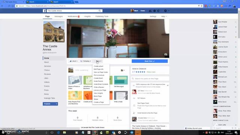The height and width of the screenshot is (135, 240).
Task: Click the Windows Start button
Action: point(3,132)
